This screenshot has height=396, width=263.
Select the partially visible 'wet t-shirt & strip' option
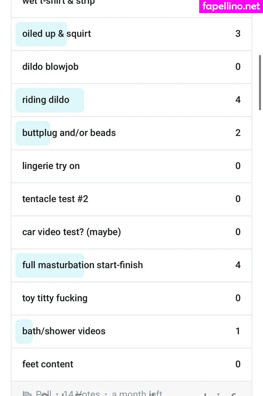[x=59, y=2]
